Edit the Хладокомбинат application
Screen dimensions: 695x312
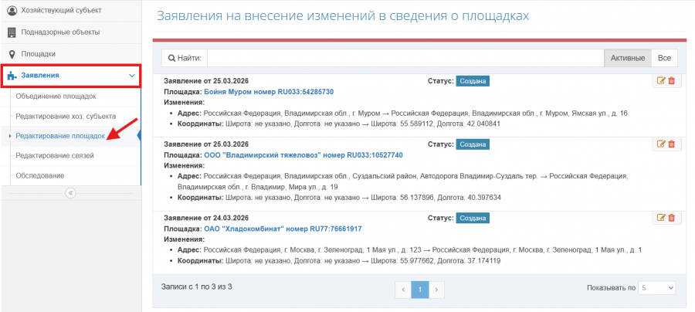pos(660,219)
